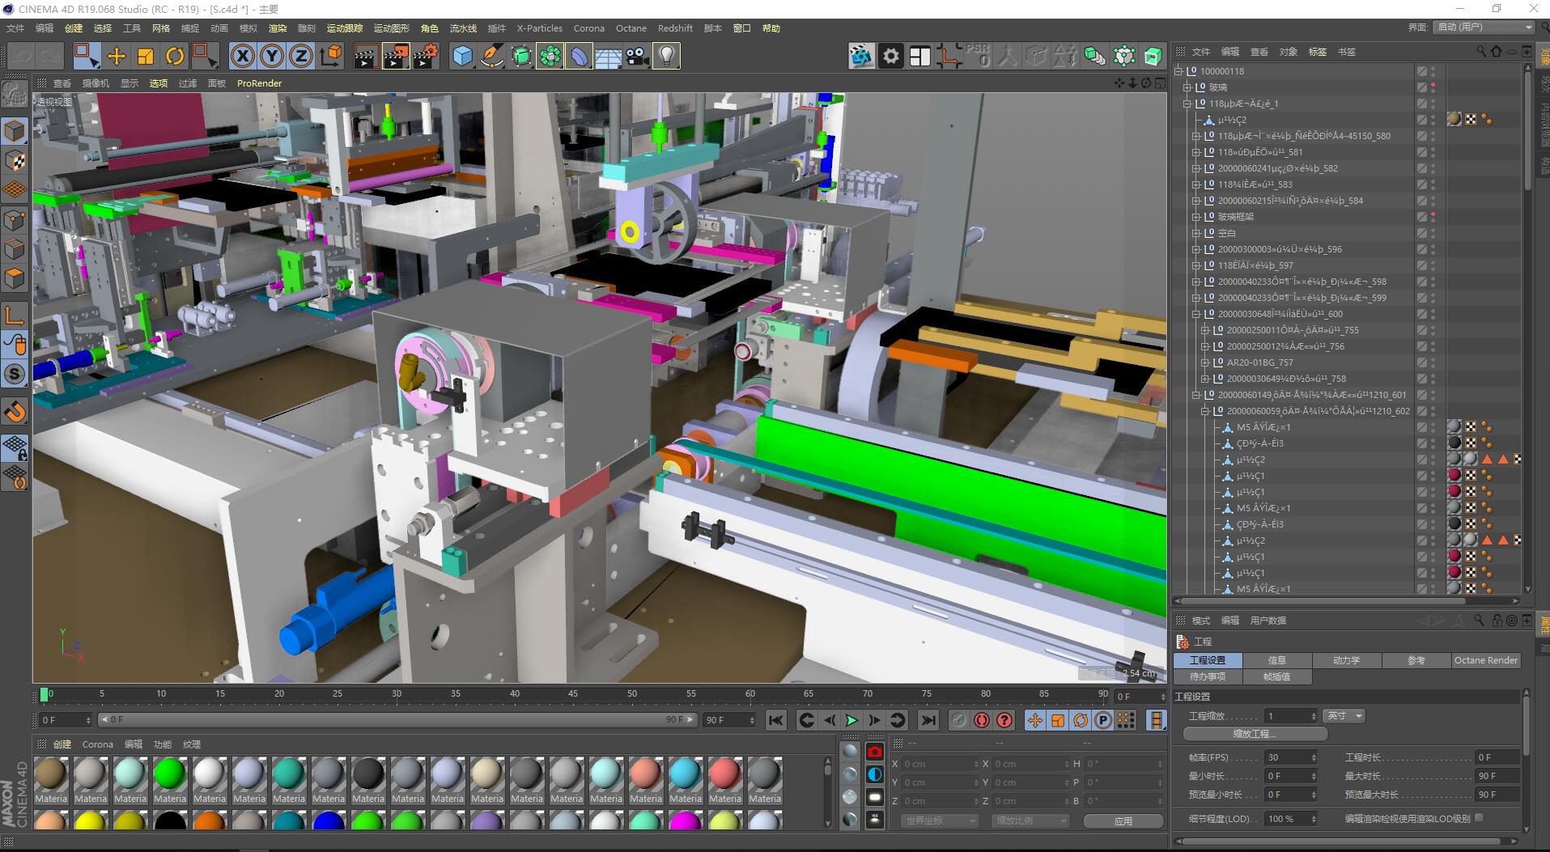
Task: Open the Edit Render Settings clapperboard icon
Action: pyautogui.click(x=425, y=56)
